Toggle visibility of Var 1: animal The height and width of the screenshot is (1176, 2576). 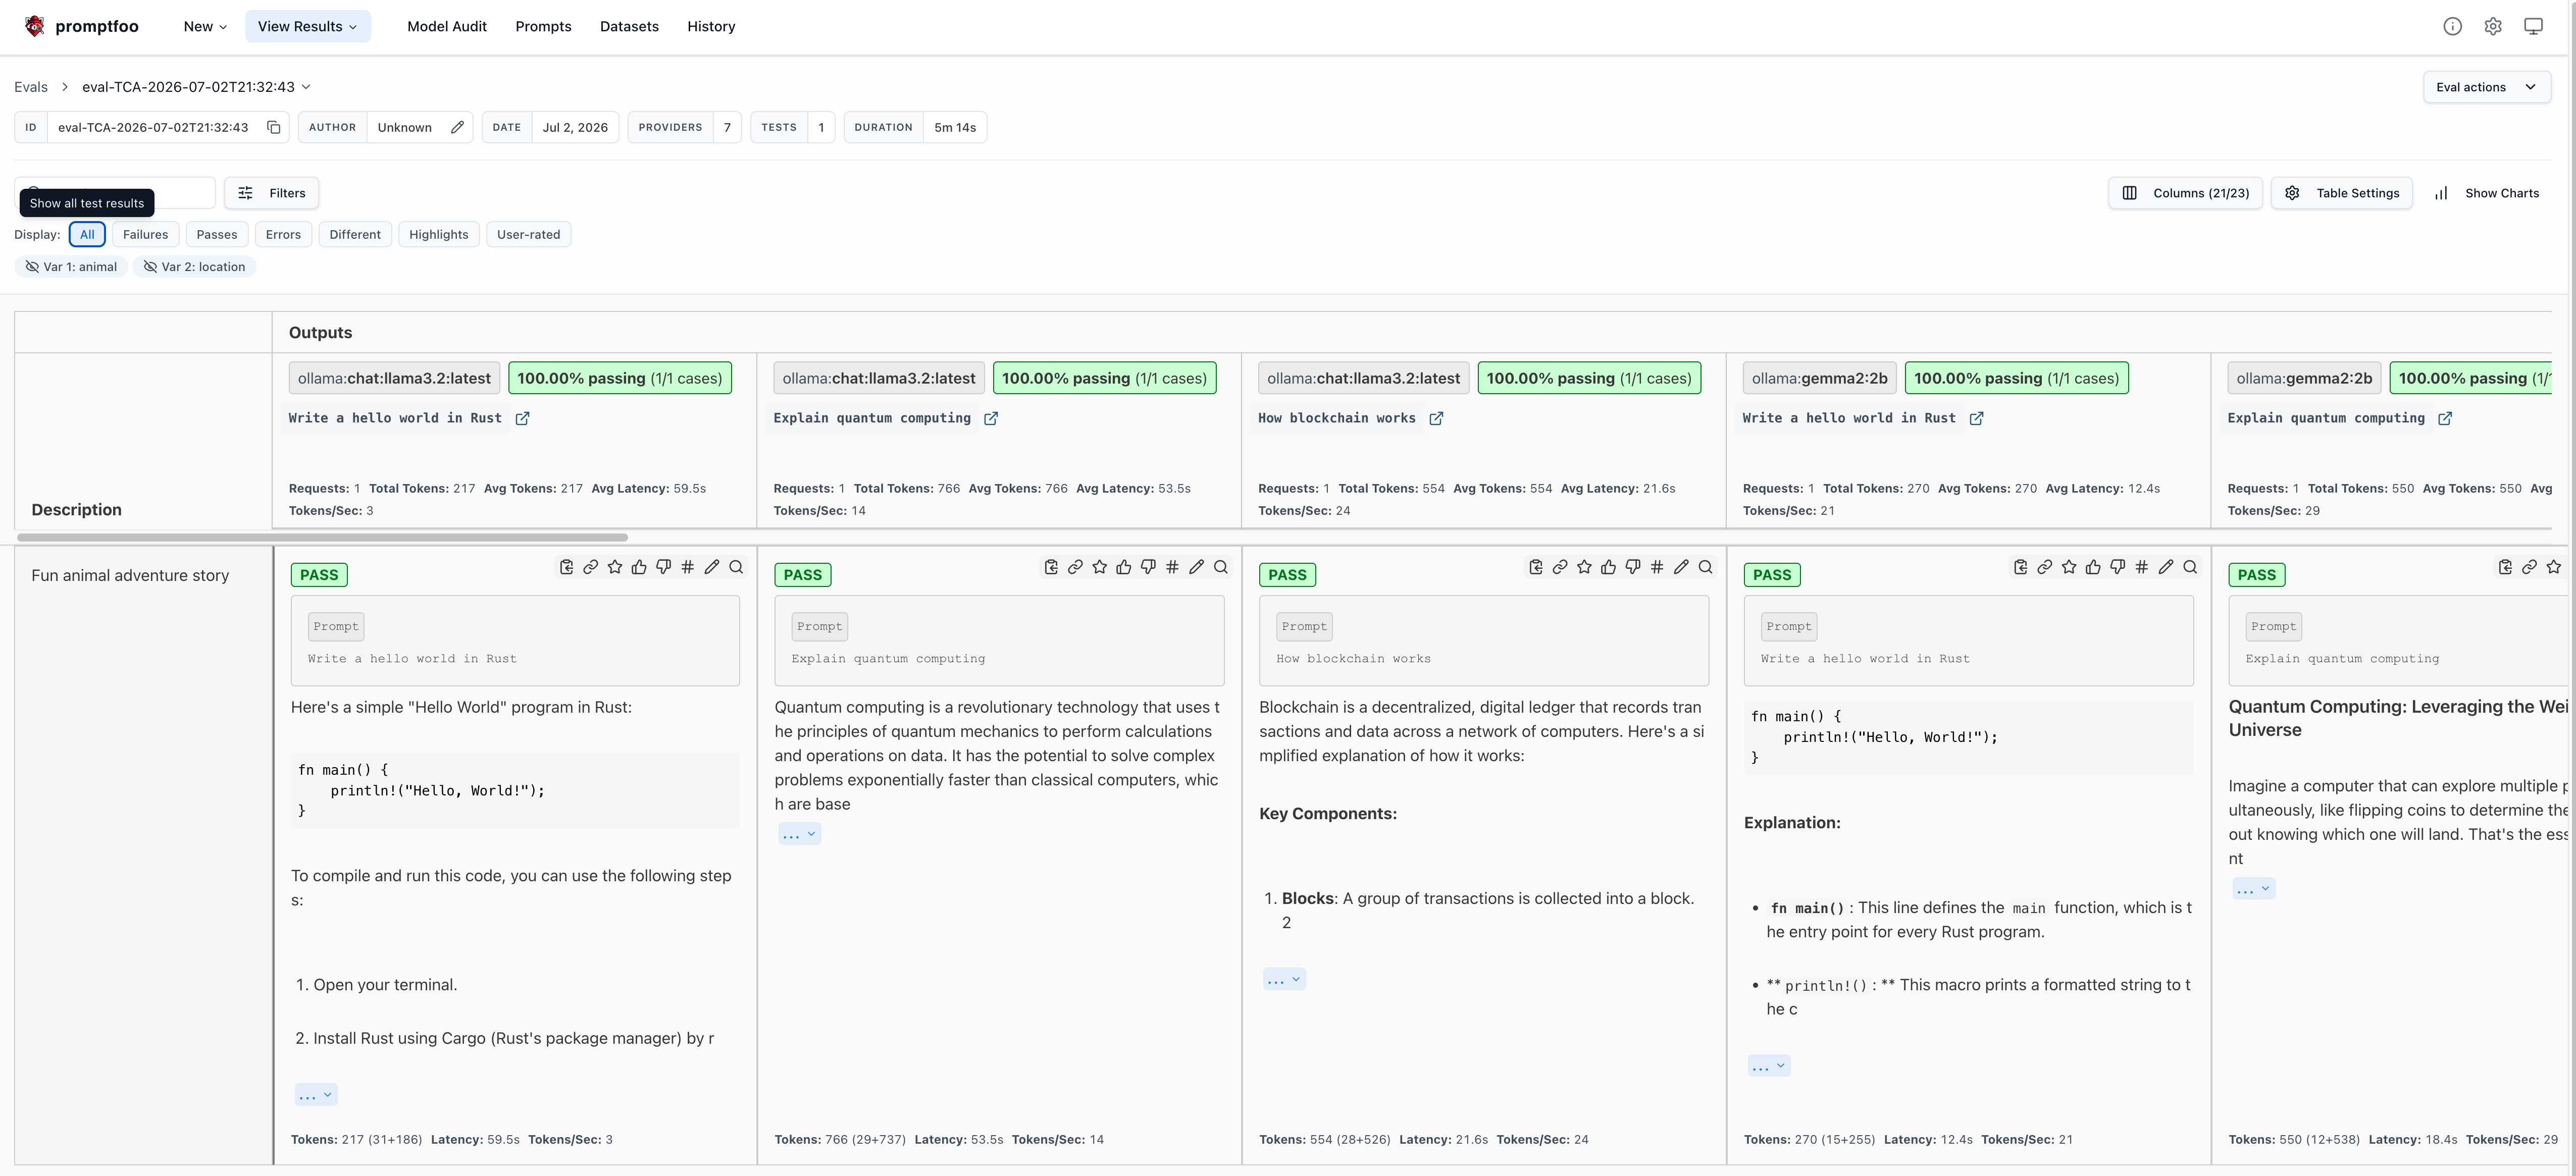pos(71,267)
